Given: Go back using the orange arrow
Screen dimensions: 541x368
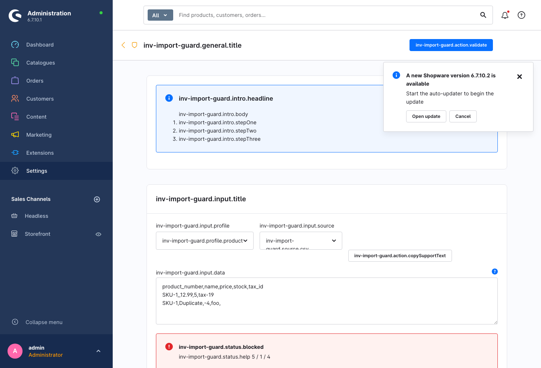Looking at the screenshot, I should 123,45.
